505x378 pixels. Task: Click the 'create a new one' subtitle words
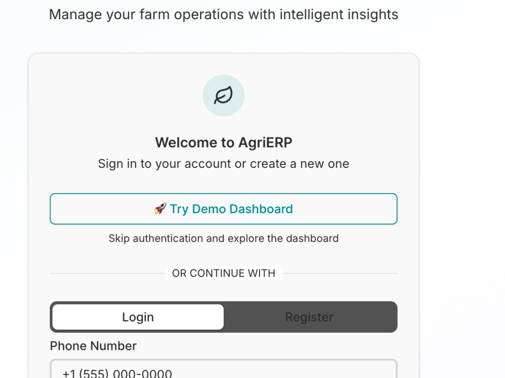[x=299, y=164]
